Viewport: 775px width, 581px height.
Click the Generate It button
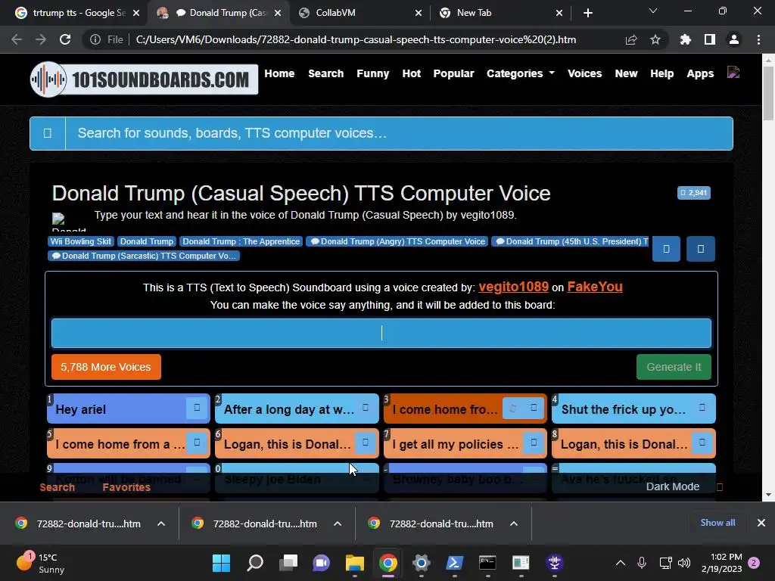pyautogui.click(x=674, y=367)
